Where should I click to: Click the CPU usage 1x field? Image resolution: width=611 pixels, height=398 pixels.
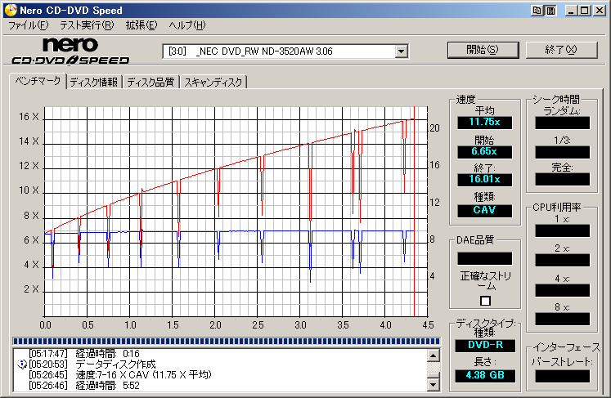click(562, 231)
